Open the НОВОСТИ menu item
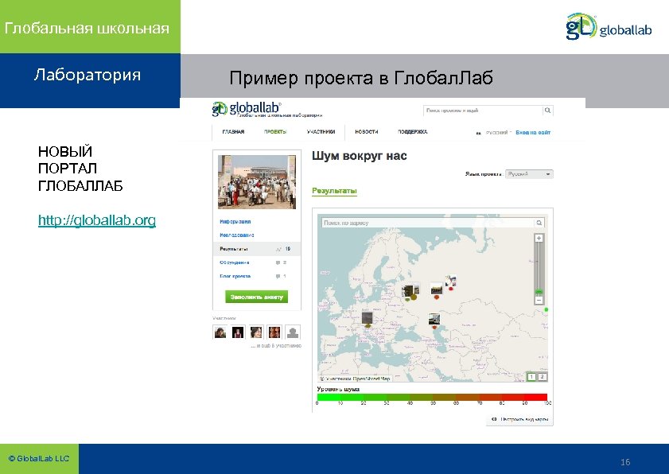This screenshot has height=474, width=669. pyautogui.click(x=367, y=132)
